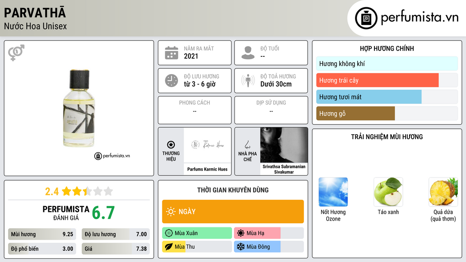Click the clock icon for Độ lưu hương
The width and height of the screenshot is (466, 262).
(172, 81)
